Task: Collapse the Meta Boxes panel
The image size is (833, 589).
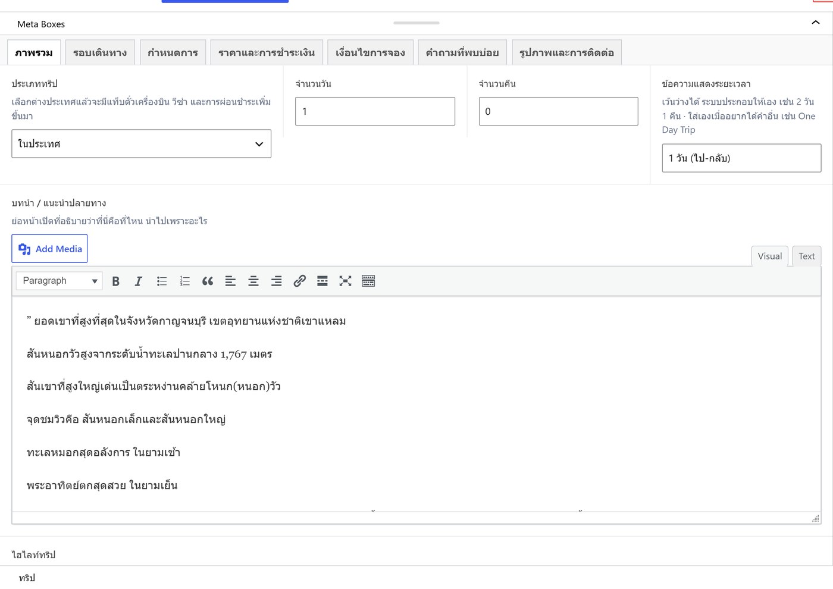Action: (816, 23)
